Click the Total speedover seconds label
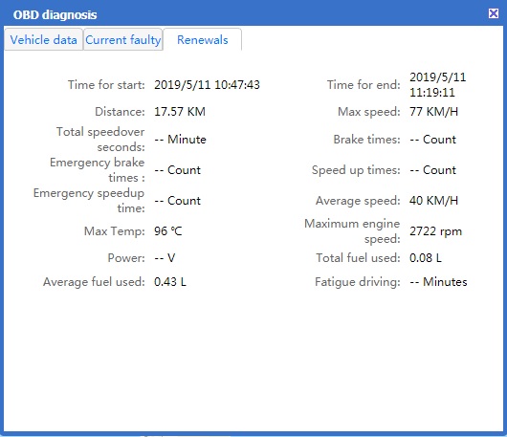Screen dimensions: 507x437 pos(100,140)
